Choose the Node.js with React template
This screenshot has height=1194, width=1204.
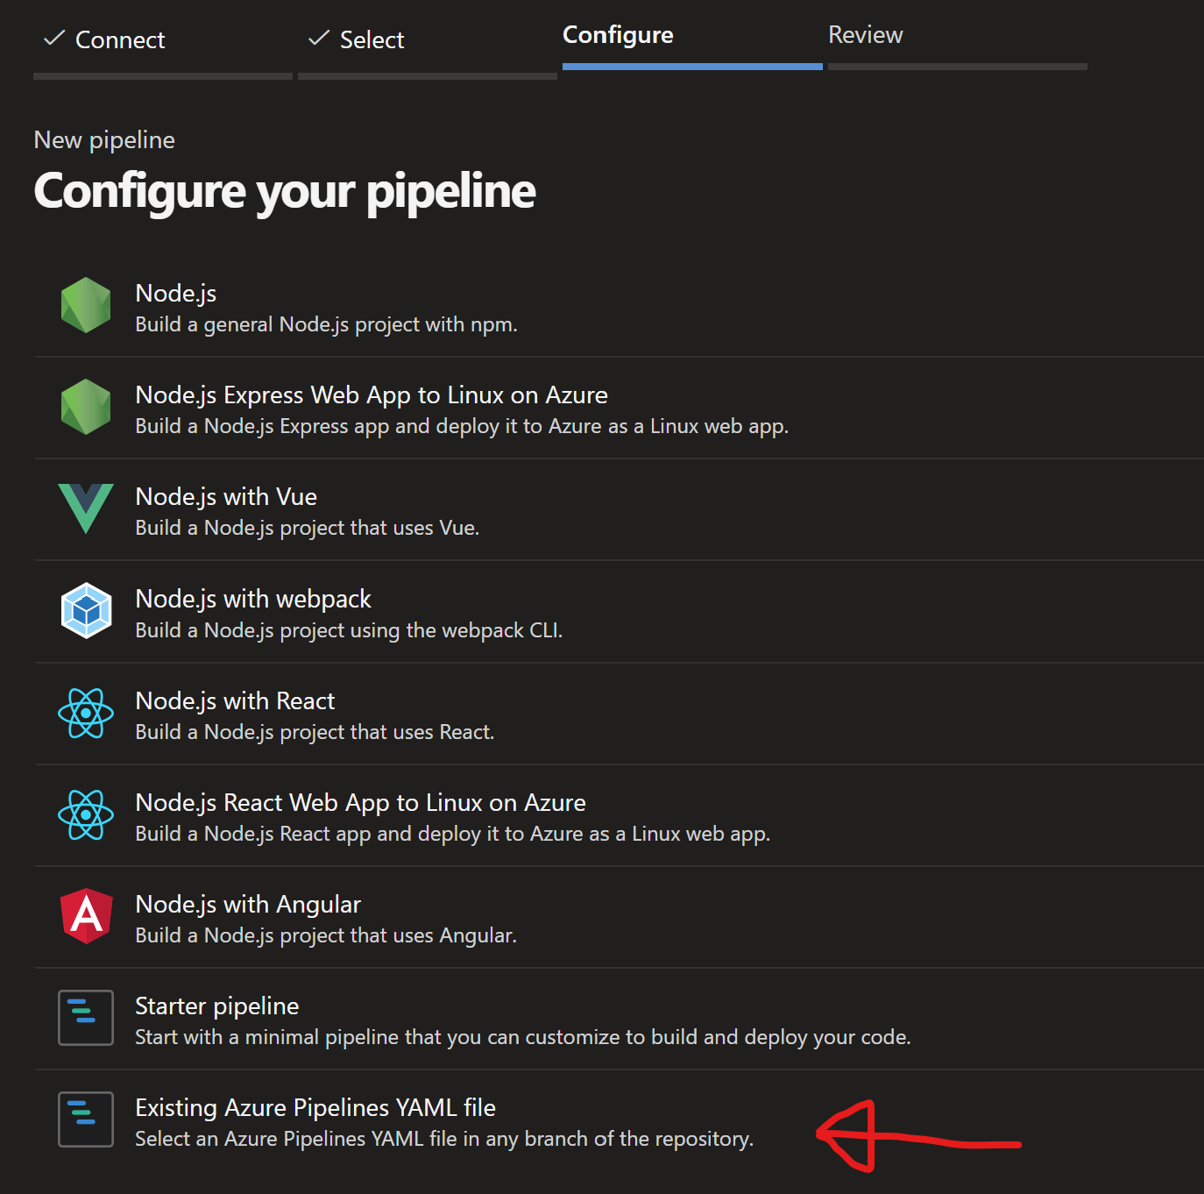[235, 701]
